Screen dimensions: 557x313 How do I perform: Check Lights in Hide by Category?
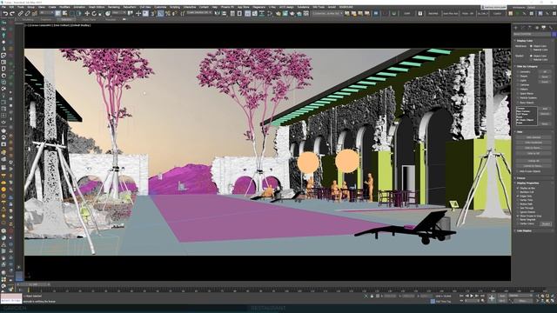pyautogui.click(x=518, y=81)
